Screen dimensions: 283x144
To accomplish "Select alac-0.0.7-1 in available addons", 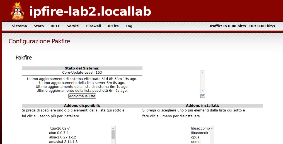I will coord(80,133).
